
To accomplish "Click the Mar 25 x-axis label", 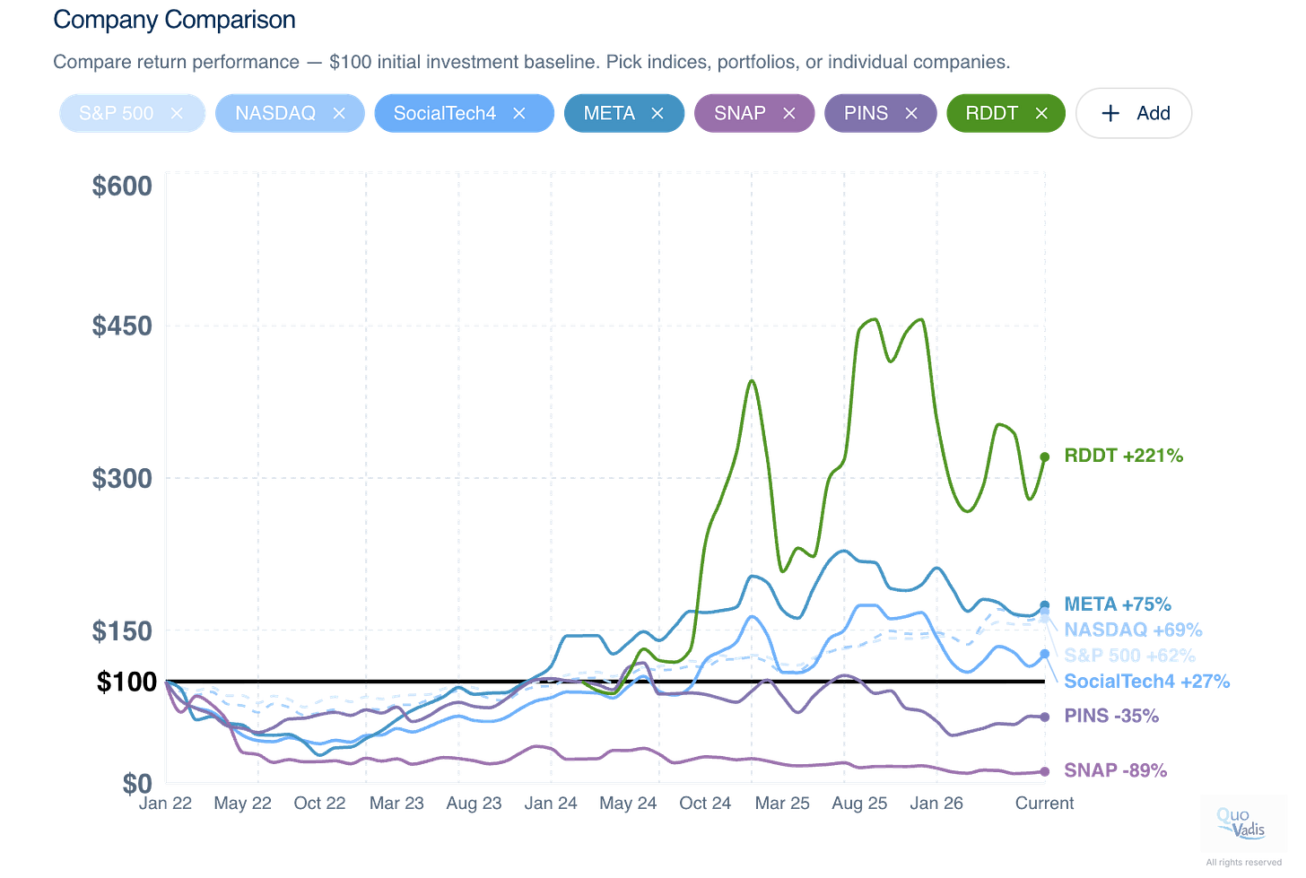I will pos(782,803).
